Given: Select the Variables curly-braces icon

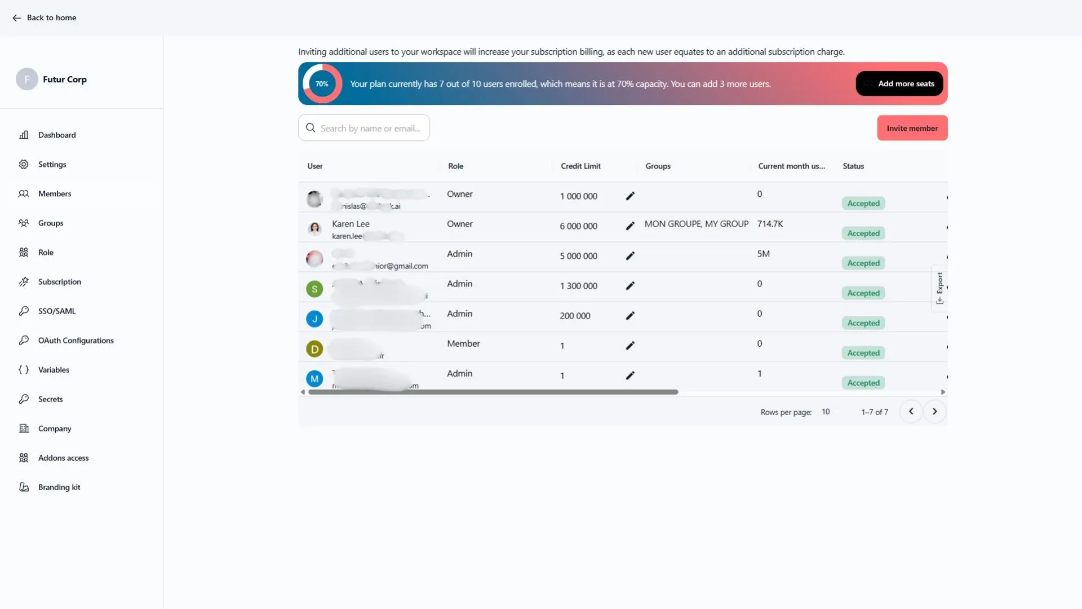Looking at the screenshot, I should [x=24, y=369].
